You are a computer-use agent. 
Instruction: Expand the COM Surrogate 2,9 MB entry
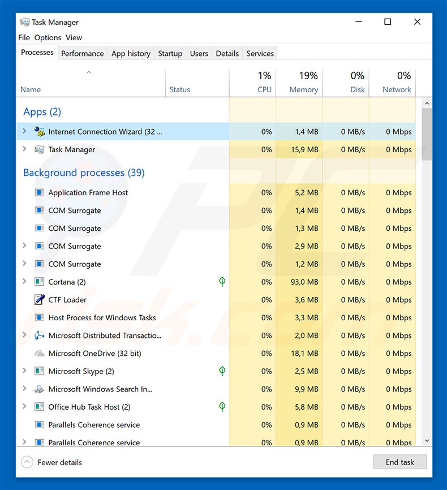(24, 246)
